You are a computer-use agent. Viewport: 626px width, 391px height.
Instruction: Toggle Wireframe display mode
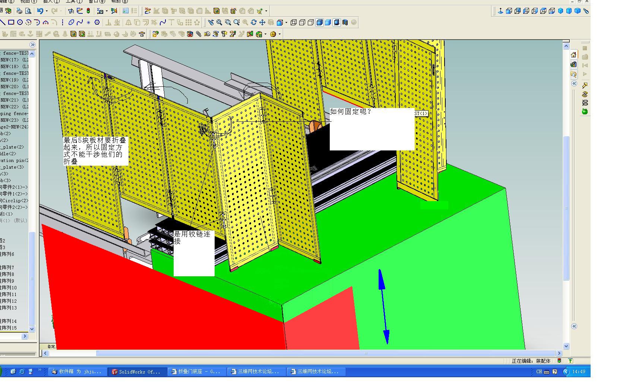[x=294, y=22]
